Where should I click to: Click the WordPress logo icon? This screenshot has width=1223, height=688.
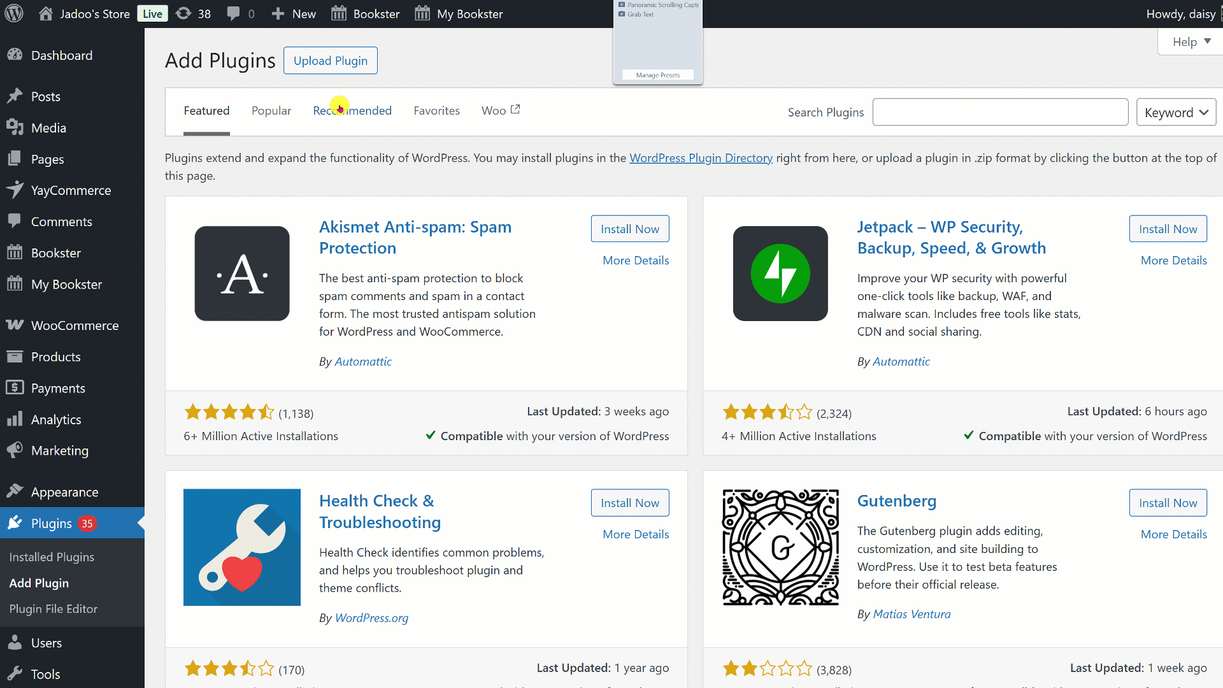click(14, 13)
